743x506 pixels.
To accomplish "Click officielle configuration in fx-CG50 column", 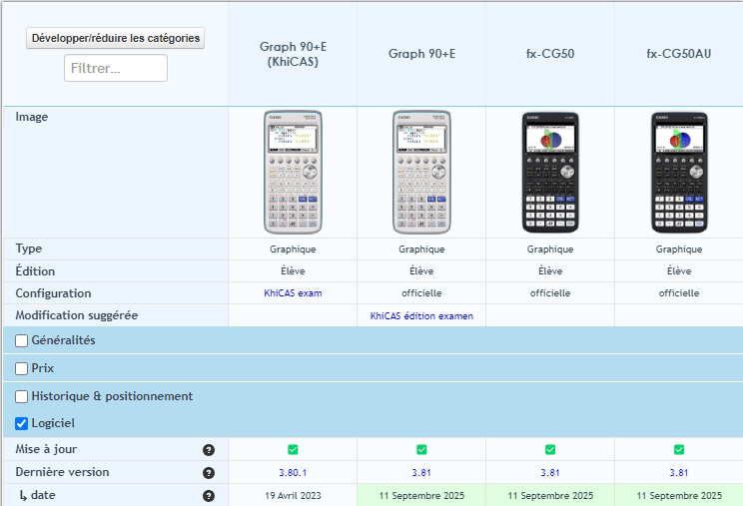I will pyautogui.click(x=550, y=293).
